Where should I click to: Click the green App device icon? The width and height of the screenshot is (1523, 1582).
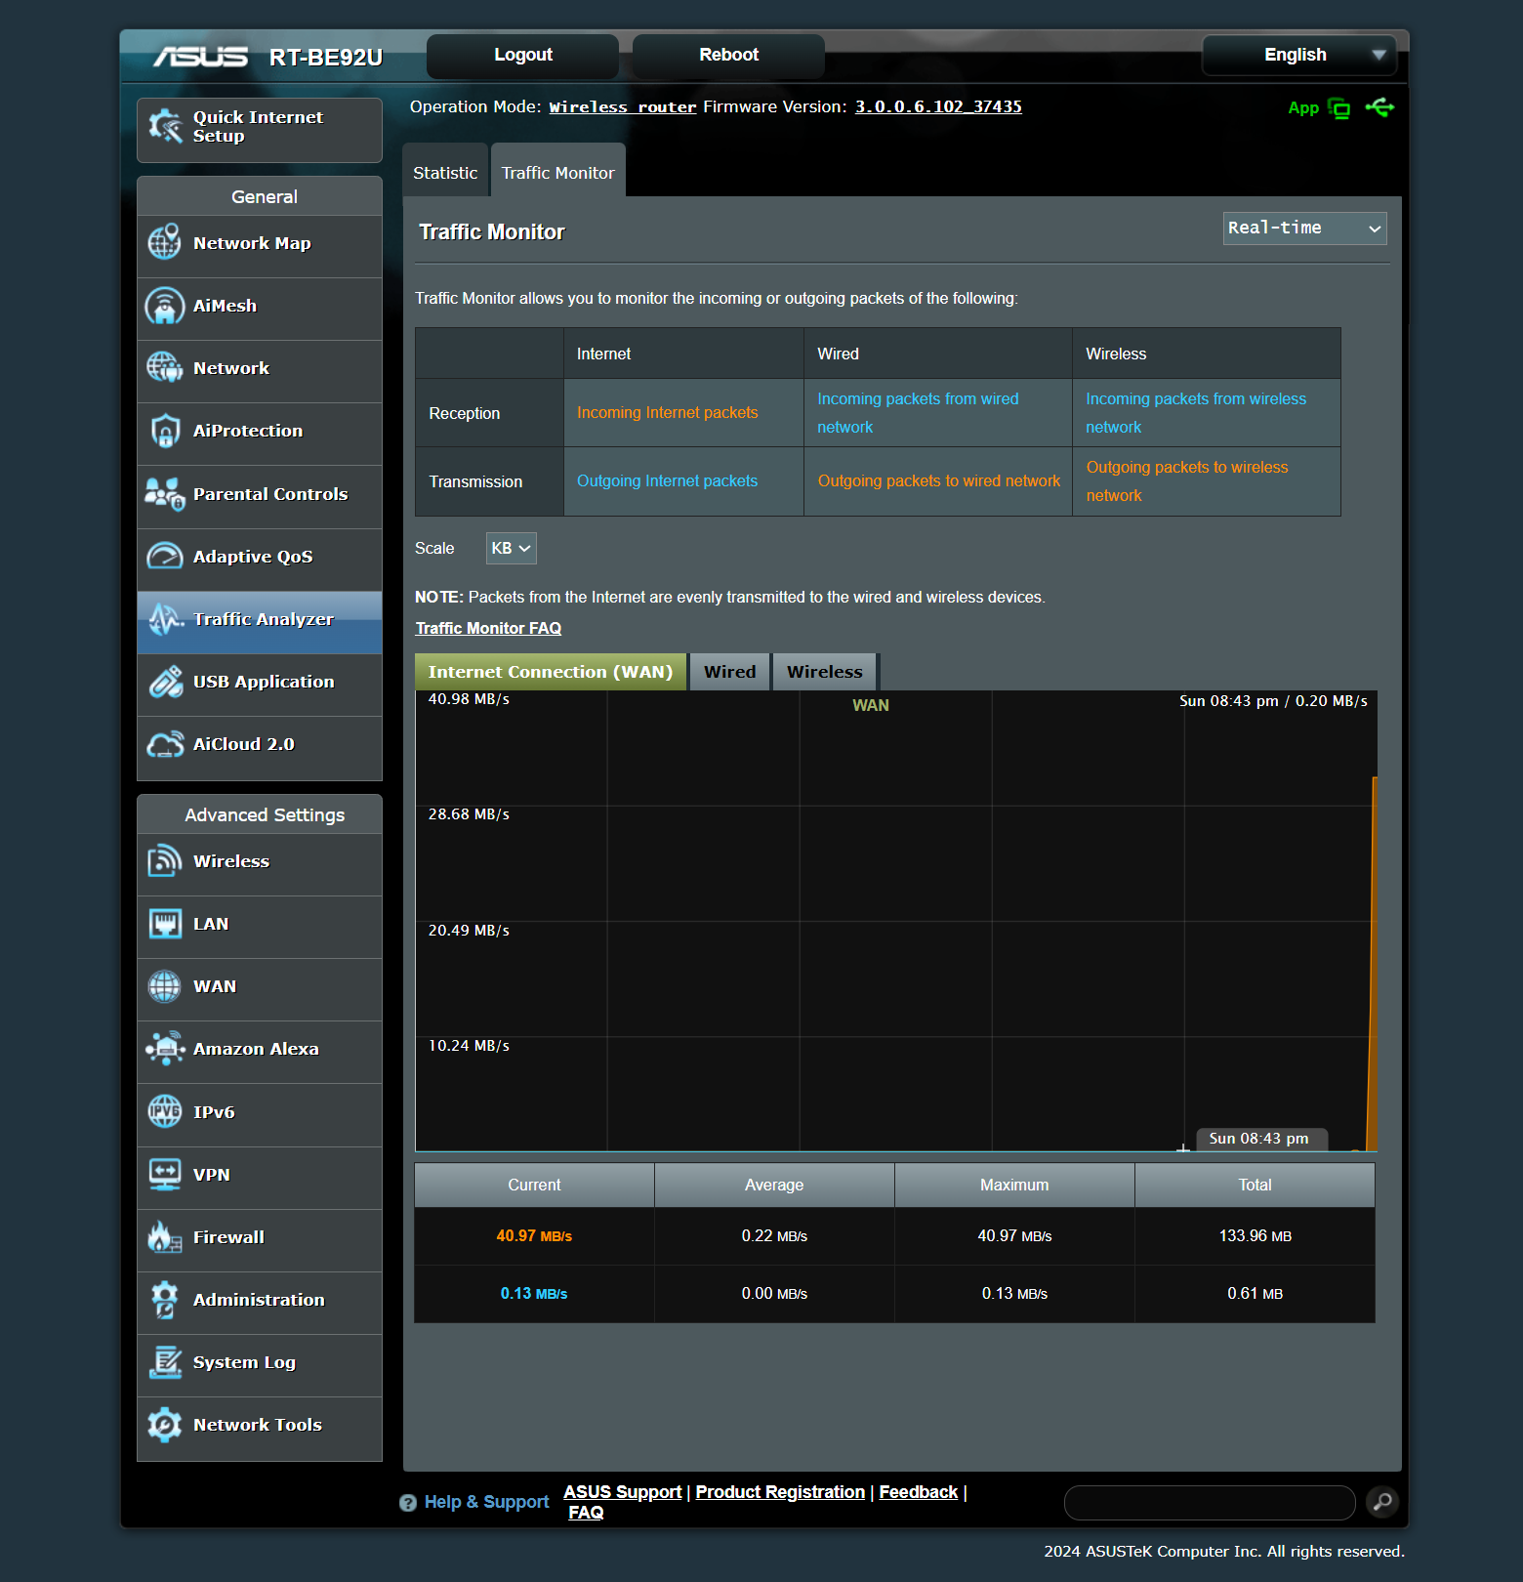1339,108
